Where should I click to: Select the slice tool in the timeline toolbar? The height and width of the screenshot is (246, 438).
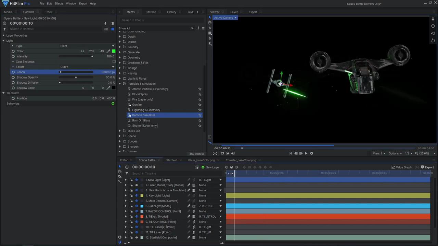point(120,177)
